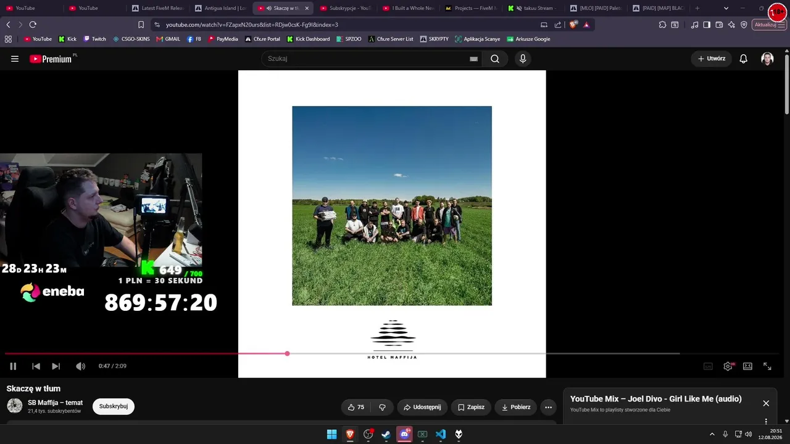This screenshot has width=790, height=444.
Task: Switch to Antigua Island tab
Action: (x=220, y=8)
